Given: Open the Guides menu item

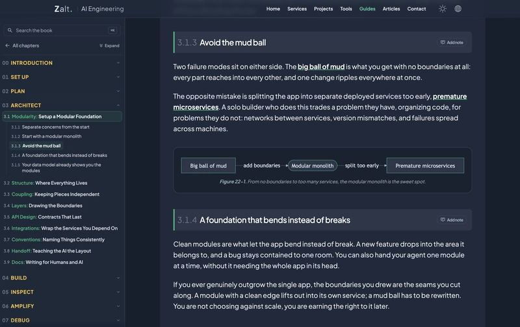Looking at the screenshot, I should (367, 9).
